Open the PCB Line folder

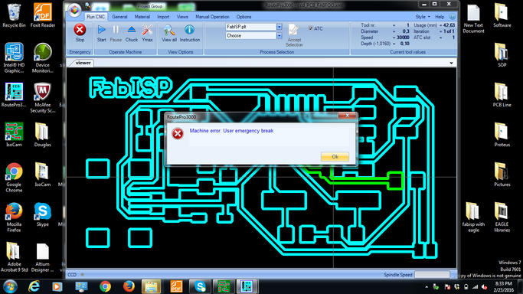coord(502,95)
